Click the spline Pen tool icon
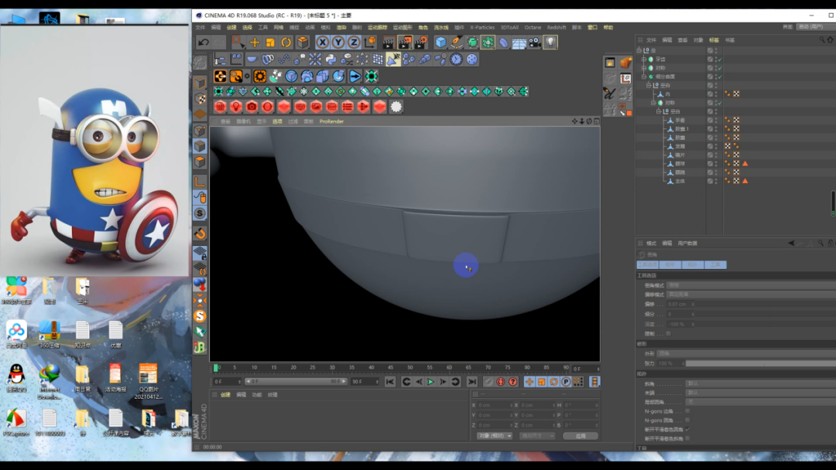Image resolution: width=836 pixels, height=470 pixels. [x=457, y=42]
